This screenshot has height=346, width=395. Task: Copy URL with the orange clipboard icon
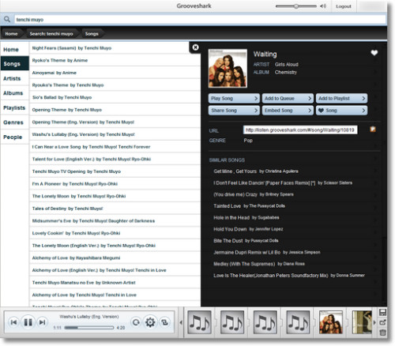[x=373, y=130]
